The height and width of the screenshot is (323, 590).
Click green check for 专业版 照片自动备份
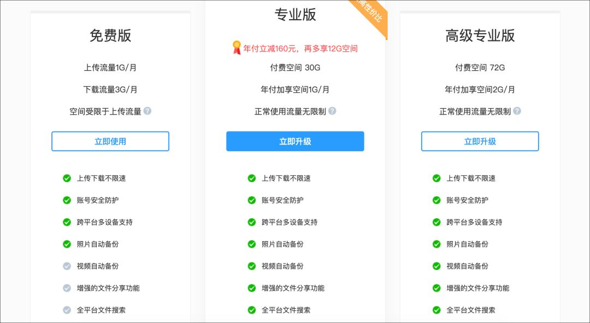point(251,244)
